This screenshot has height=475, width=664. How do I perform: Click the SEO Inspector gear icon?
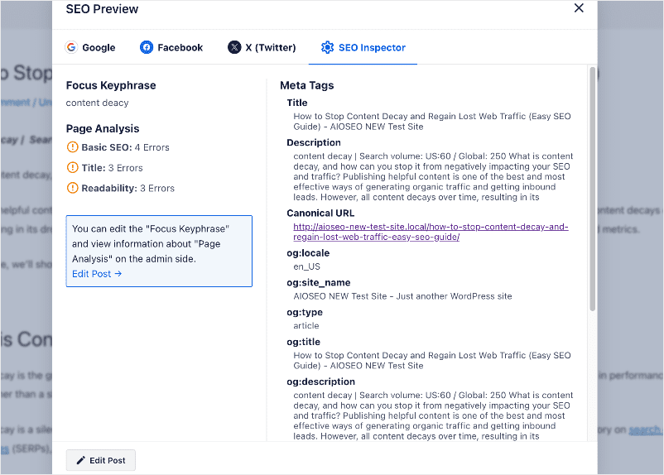pos(327,47)
